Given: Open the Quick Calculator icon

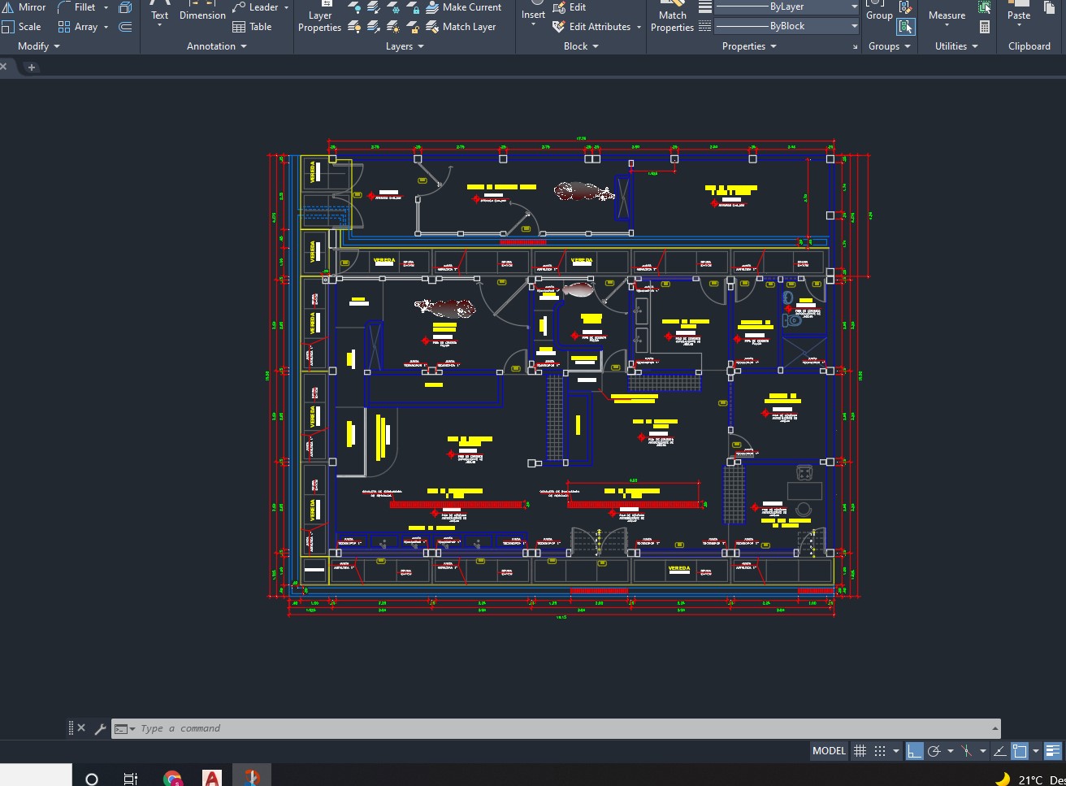Looking at the screenshot, I should (x=985, y=27).
